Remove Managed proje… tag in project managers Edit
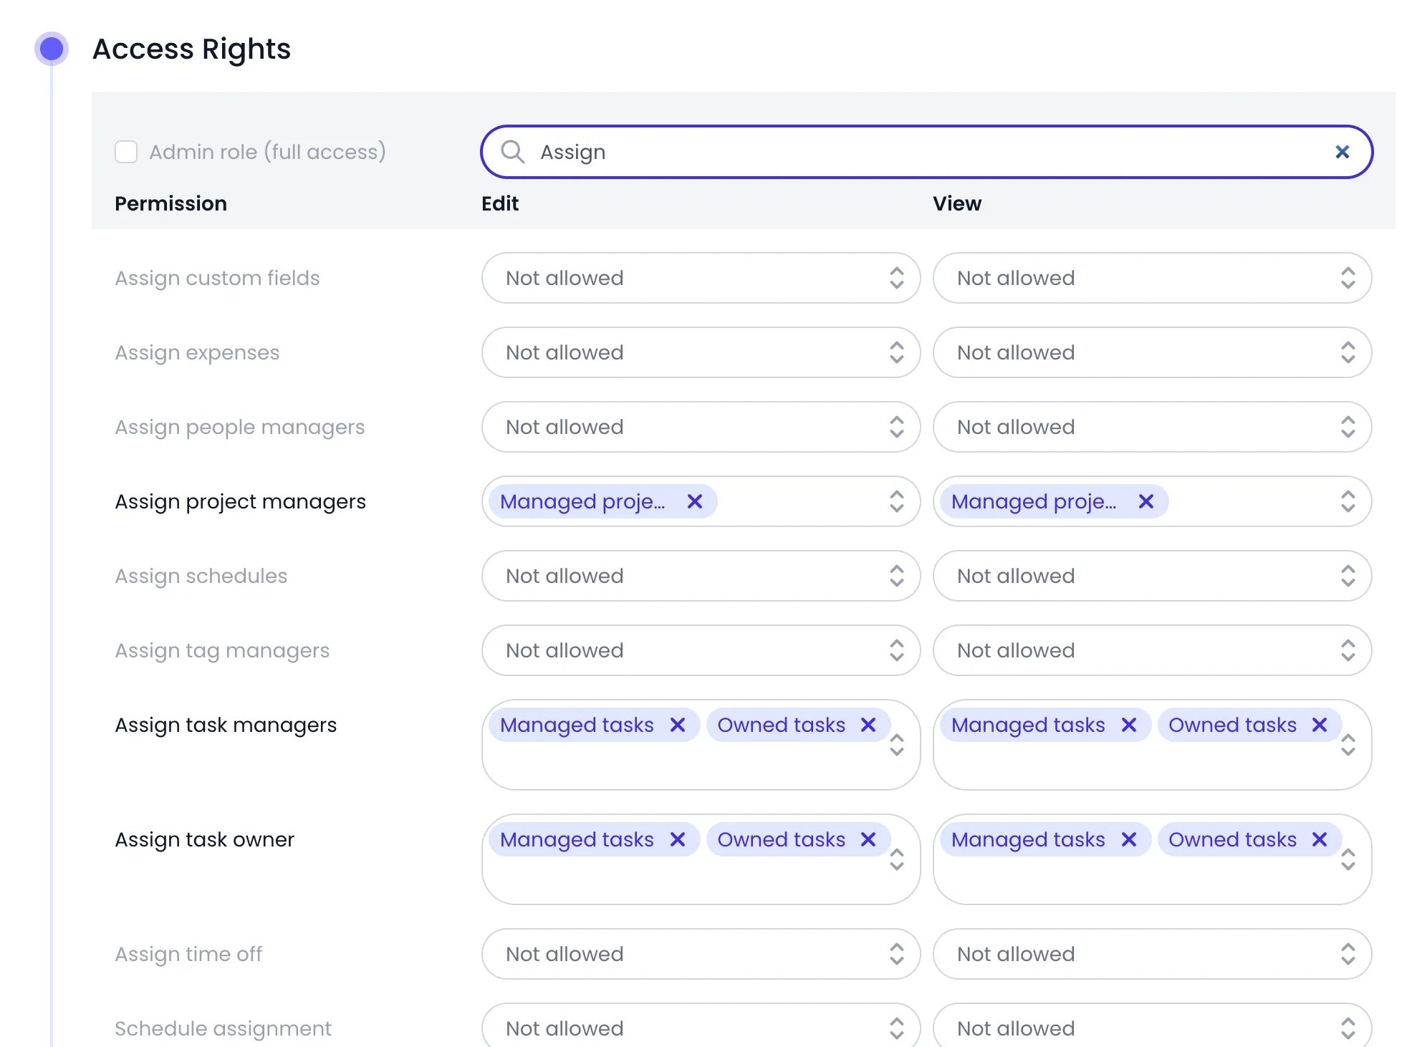Screen dimensions: 1407x1047 pyautogui.click(x=694, y=501)
